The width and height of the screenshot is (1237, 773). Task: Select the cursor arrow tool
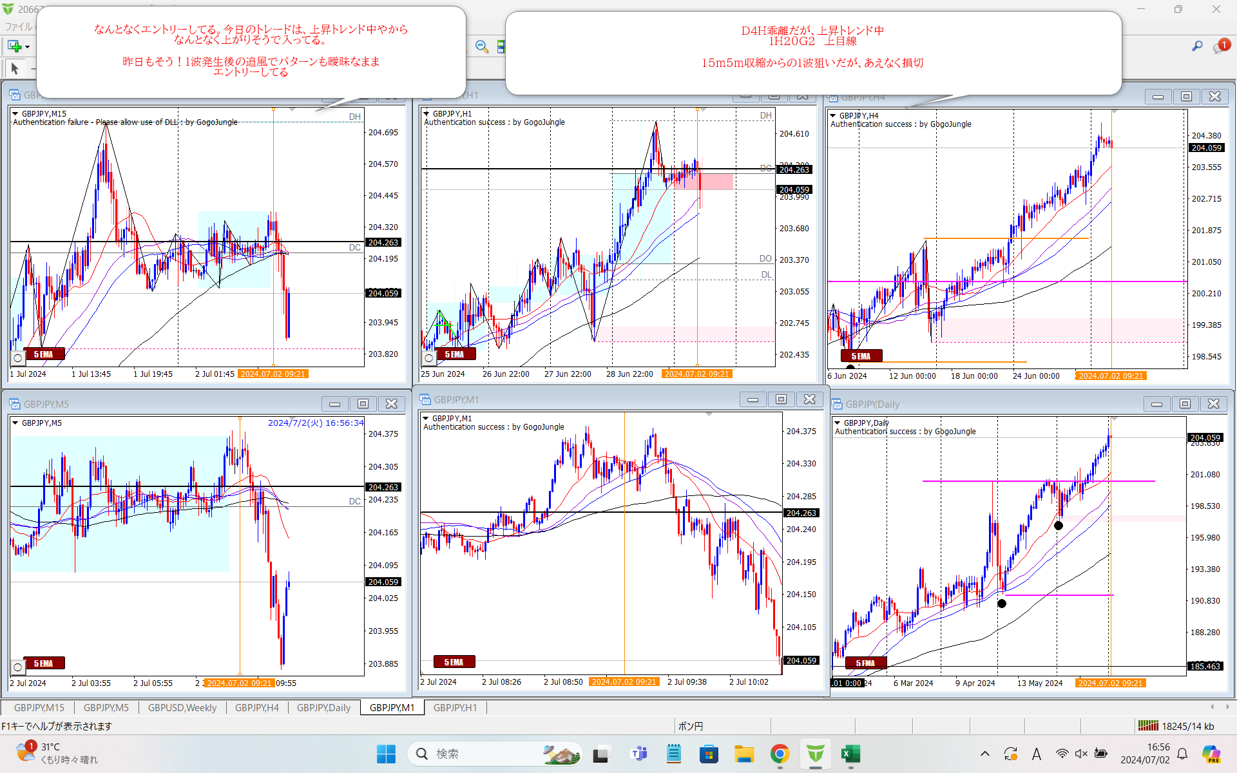point(15,68)
